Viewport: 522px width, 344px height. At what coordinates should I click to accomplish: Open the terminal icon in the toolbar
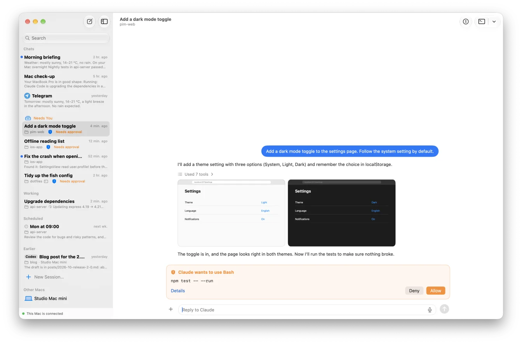coord(482,22)
